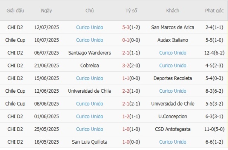Click Curico Unido in the 12/07/2025 row
This screenshot has width=228, height=150.
click(x=89, y=27)
